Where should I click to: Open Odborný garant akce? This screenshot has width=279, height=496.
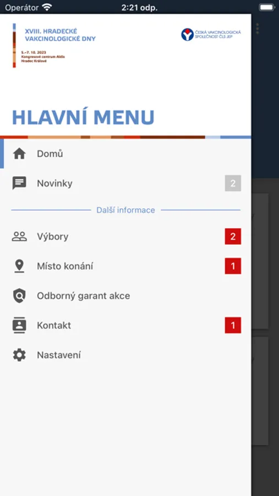click(x=126, y=296)
